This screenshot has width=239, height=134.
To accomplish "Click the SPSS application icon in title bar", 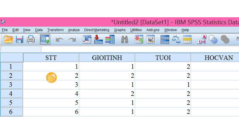I will point(3,22).
